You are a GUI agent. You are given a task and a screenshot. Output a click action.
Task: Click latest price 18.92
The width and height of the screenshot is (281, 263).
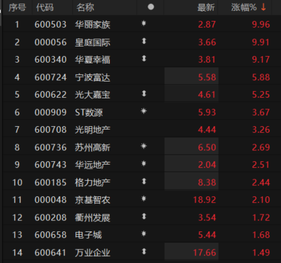[204, 200]
